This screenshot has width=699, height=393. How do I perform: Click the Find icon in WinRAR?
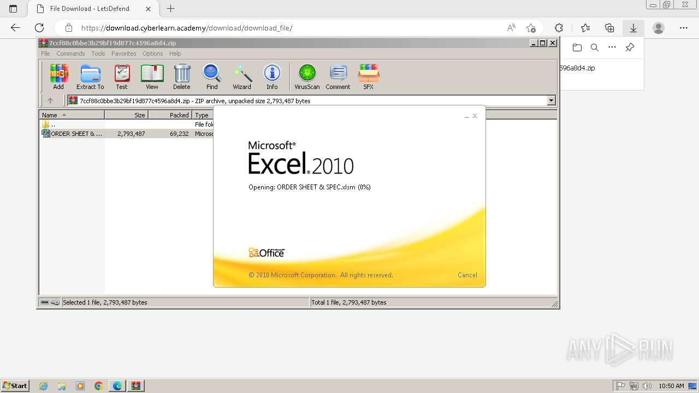tap(212, 76)
